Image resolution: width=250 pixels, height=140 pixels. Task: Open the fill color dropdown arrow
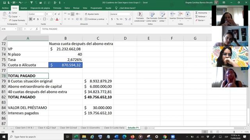[x=54, y=19]
